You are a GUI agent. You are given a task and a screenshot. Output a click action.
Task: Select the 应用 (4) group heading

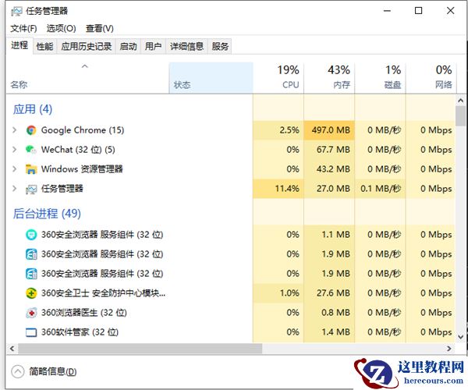(33, 109)
